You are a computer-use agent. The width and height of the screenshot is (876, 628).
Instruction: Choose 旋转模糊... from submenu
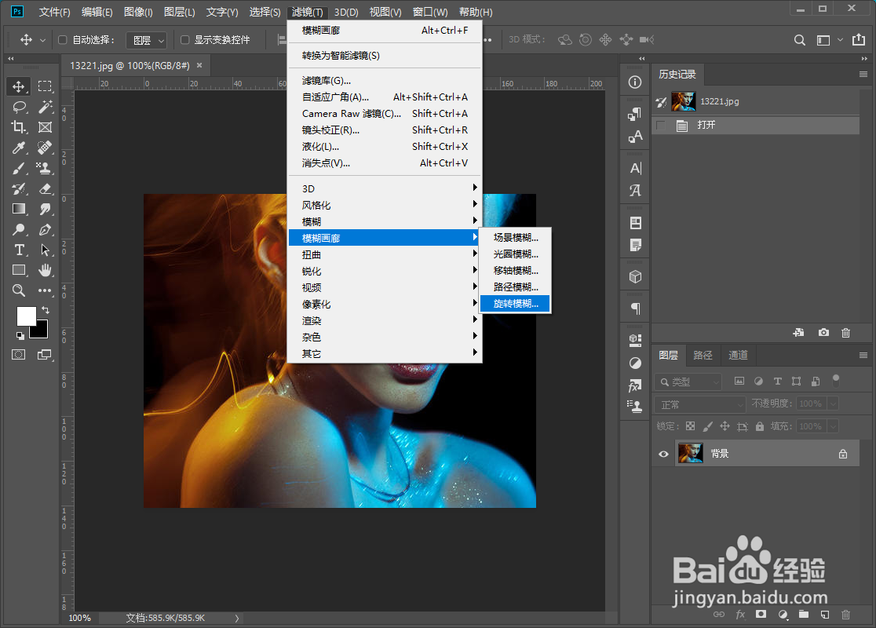[515, 303]
